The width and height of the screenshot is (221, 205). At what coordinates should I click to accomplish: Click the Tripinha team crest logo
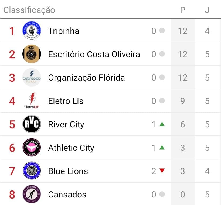coord(32,31)
